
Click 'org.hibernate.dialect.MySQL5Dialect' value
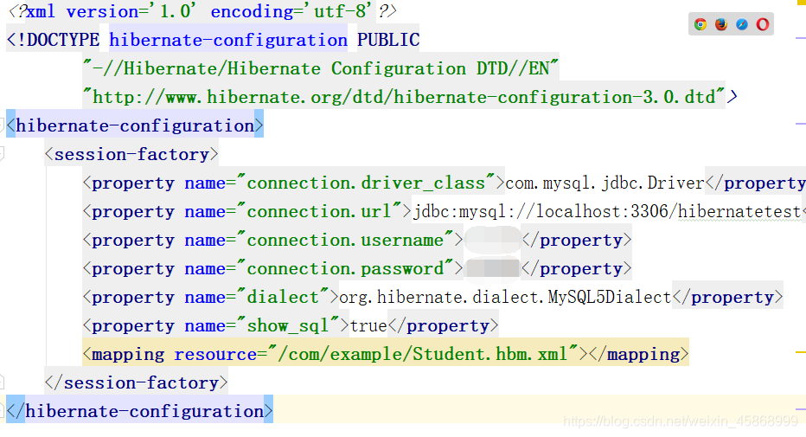click(505, 297)
